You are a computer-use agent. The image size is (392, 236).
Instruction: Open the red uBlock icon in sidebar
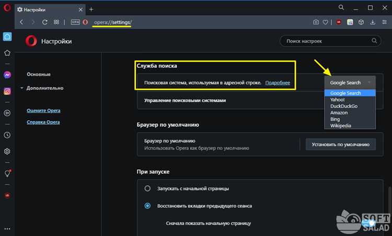click(x=7, y=195)
